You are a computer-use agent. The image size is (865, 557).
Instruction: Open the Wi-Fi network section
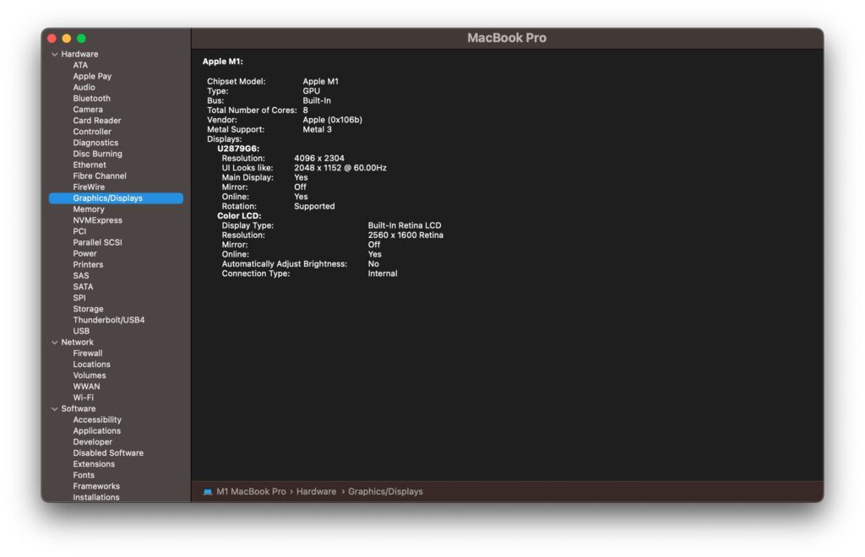coord(84,397)
